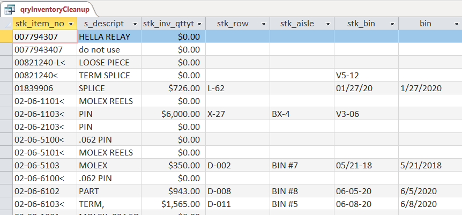Click the BIN #7 aisle cell
This screenshot has height=215, width=462.
(x=302, y=165)
